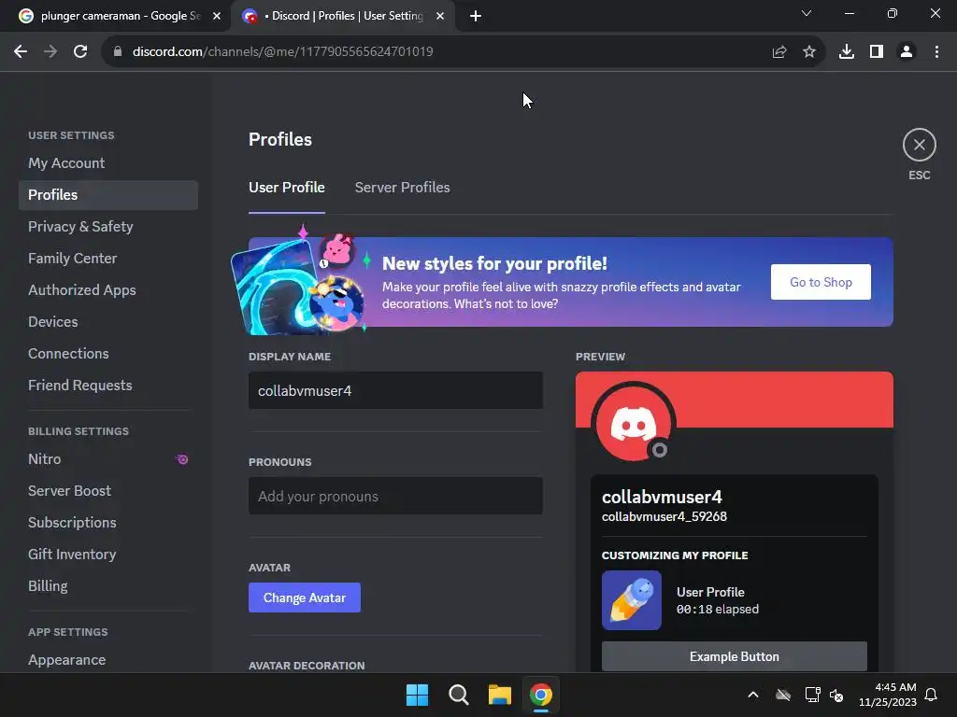
Task: Open a new browser tab
Action: (476, 17)
